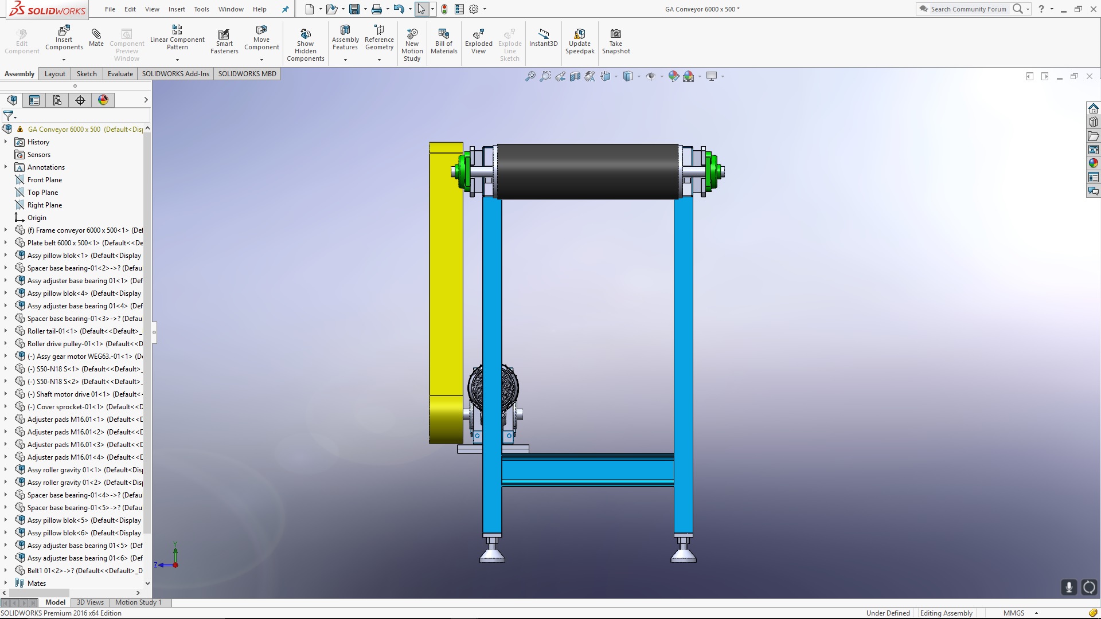Expand the Annotations folder
The width and height of the screenshot is (1101, 619).
6,167
